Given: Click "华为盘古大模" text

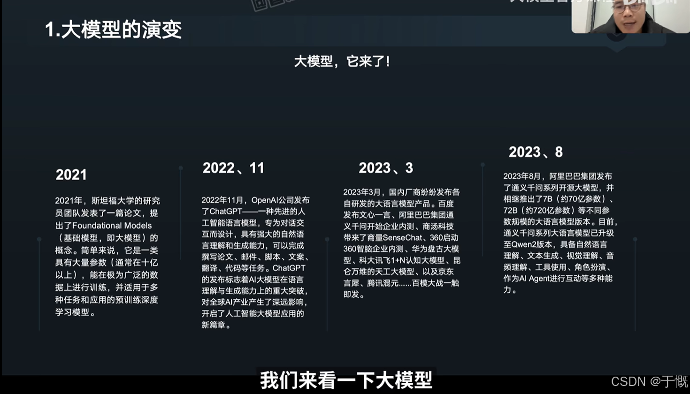Looking at the screenshot, I should coord(436,249).
